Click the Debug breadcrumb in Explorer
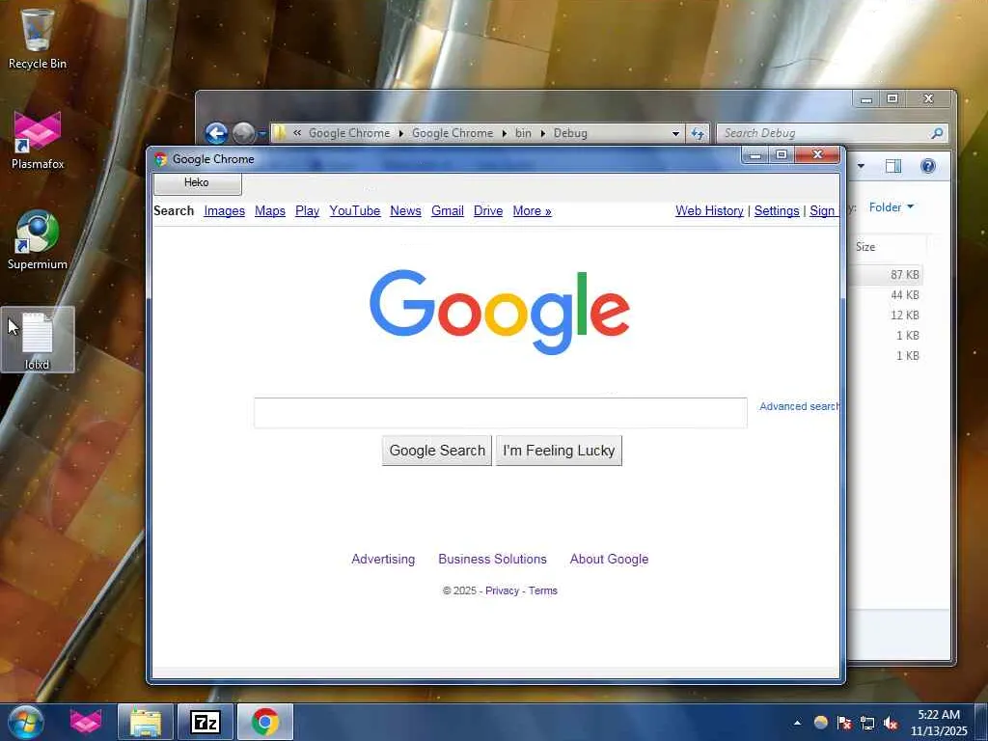Screen dimensions: 988x741 pos(570,133)
